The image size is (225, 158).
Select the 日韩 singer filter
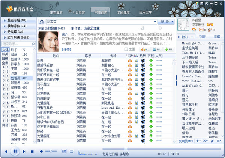tap(5, 59)
